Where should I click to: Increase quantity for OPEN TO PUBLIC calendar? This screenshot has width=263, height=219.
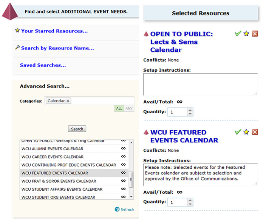(x=190, y=110)
